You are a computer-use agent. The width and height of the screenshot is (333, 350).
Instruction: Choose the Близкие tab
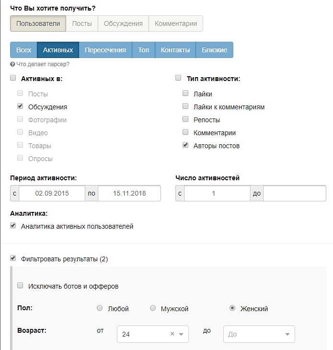214,50
